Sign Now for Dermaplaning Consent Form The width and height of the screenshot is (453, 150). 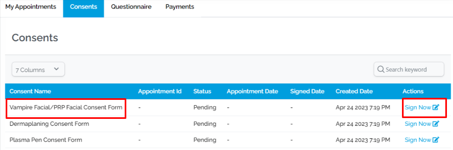(x=418, y=124)
